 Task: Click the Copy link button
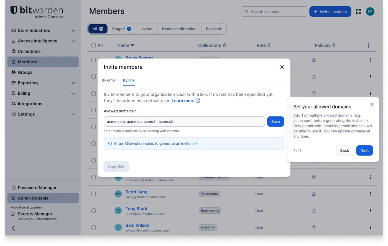pyautogui.click(x=116, y=167)
